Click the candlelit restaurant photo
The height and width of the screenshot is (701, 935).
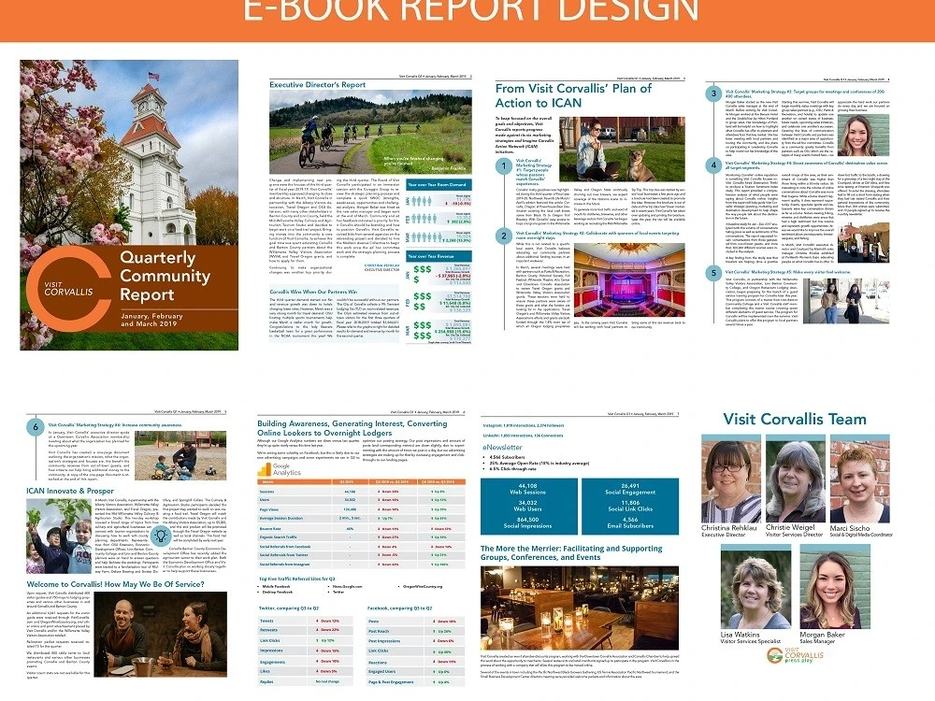coord(580,608)
